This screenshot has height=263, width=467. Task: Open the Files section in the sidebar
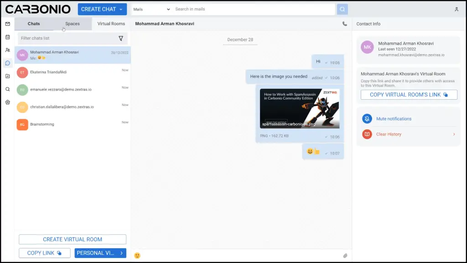click(8, 76)
